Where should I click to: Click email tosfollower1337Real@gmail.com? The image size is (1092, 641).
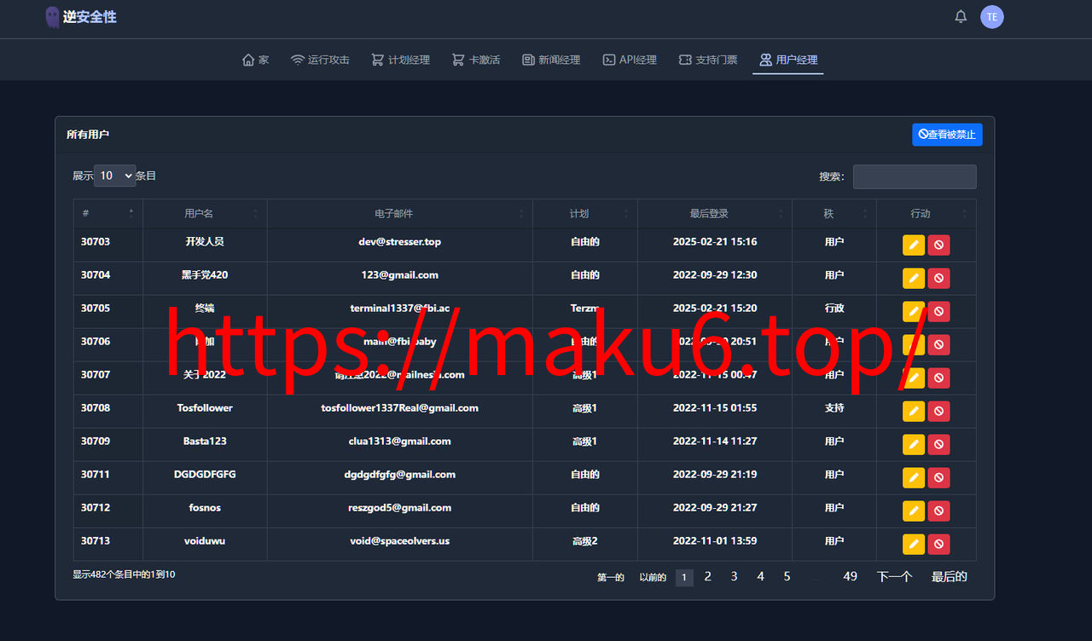click(x=400, y=408)
